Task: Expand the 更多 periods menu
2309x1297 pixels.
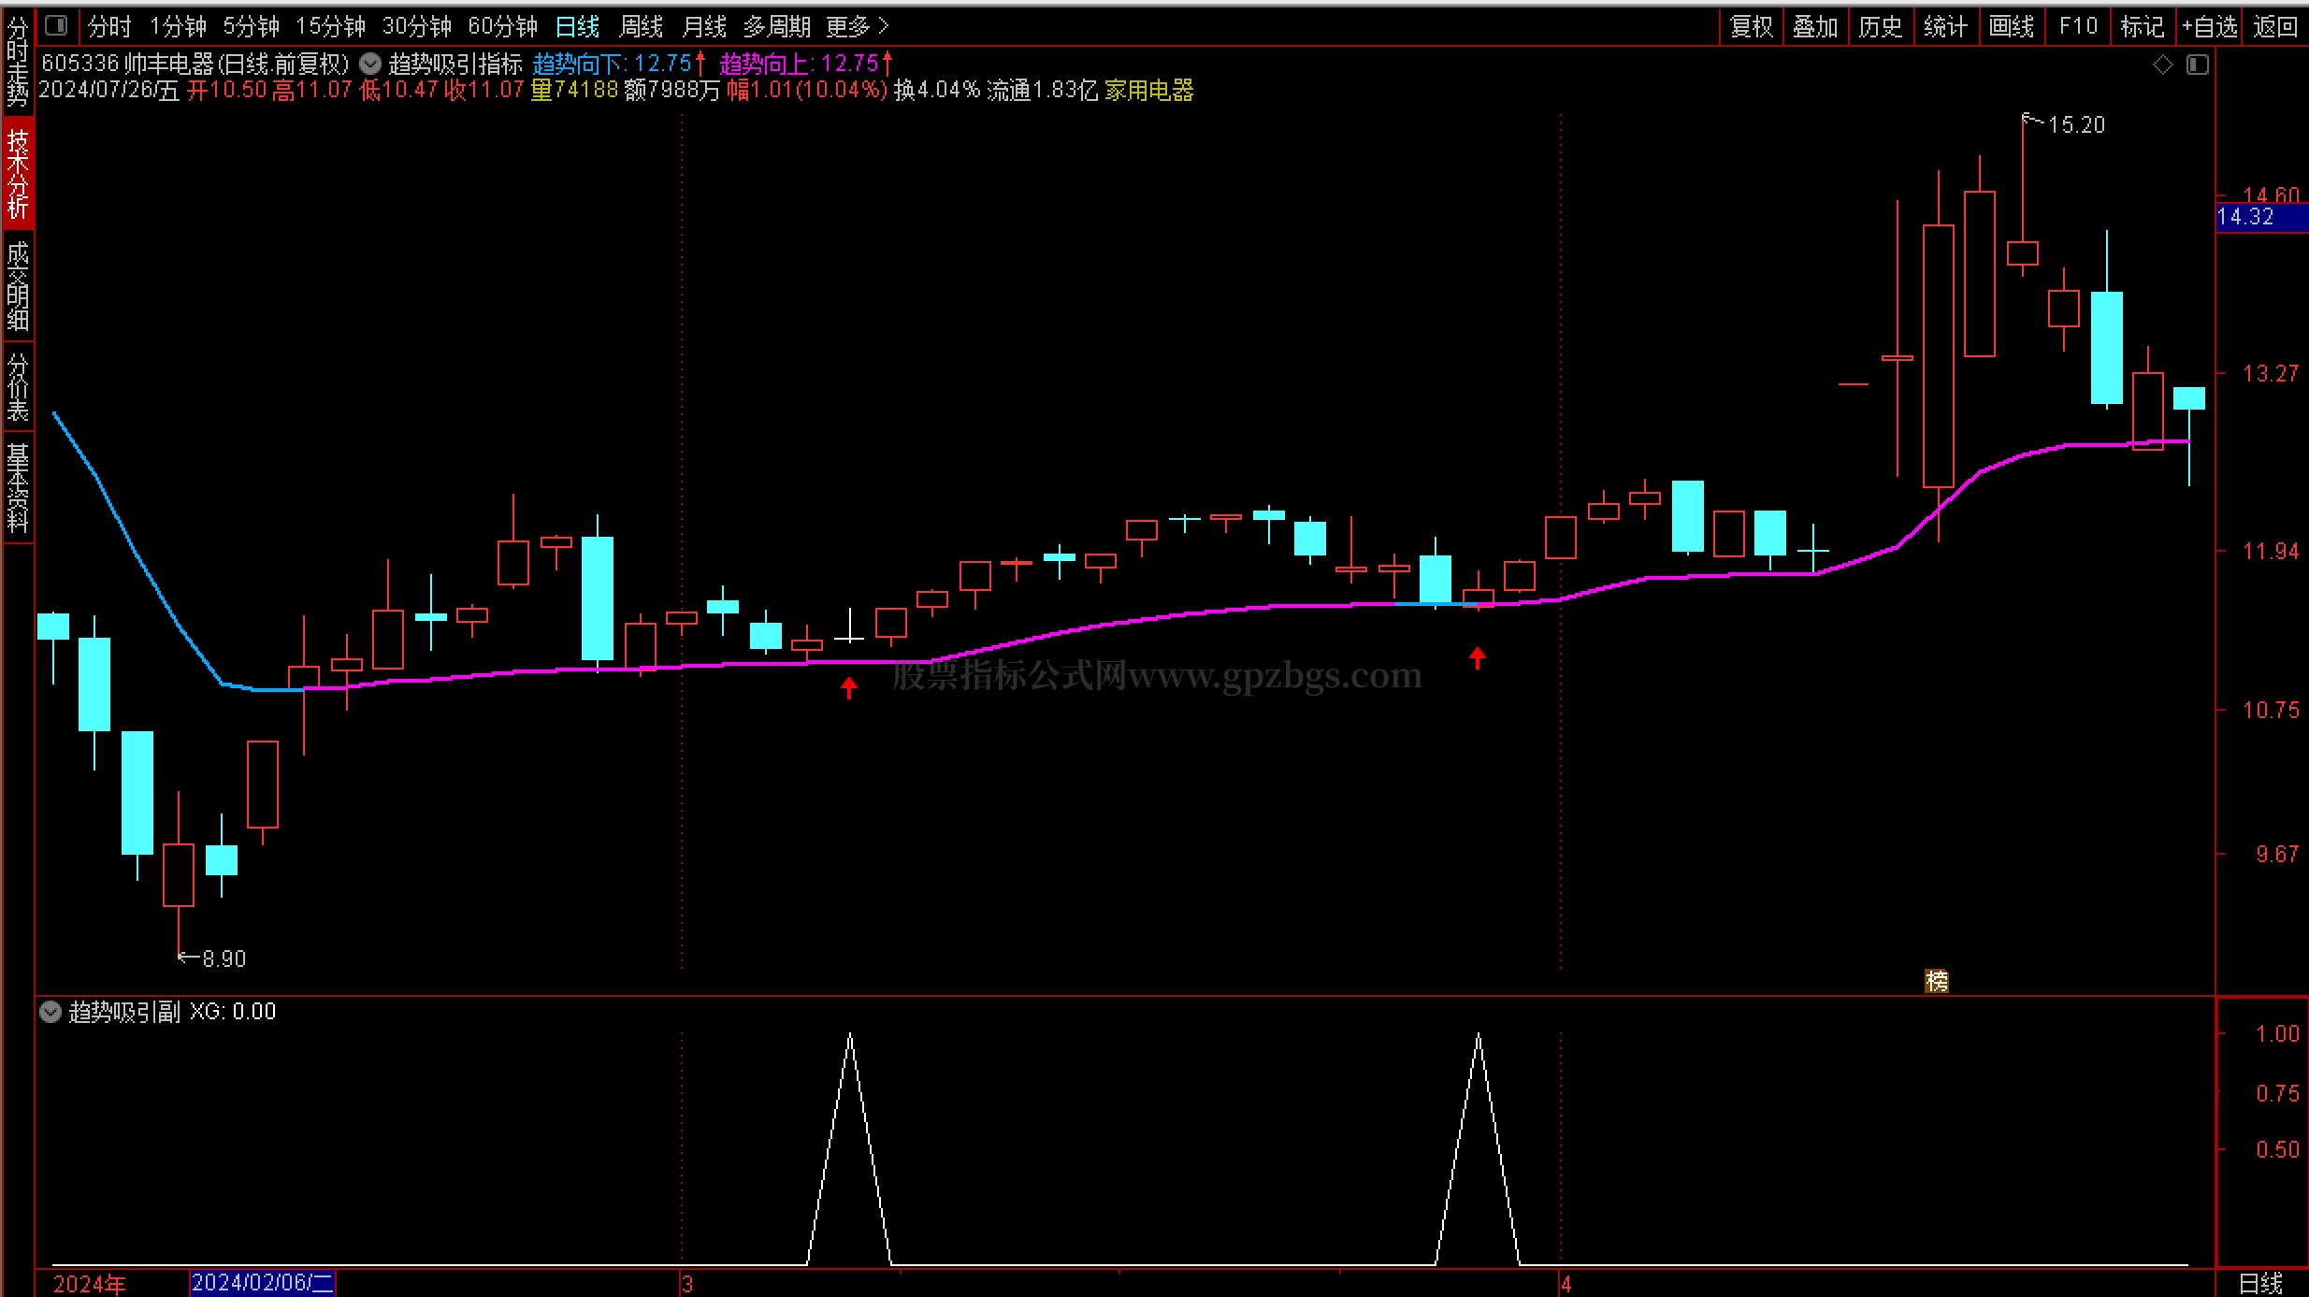Action: [857, 26]
